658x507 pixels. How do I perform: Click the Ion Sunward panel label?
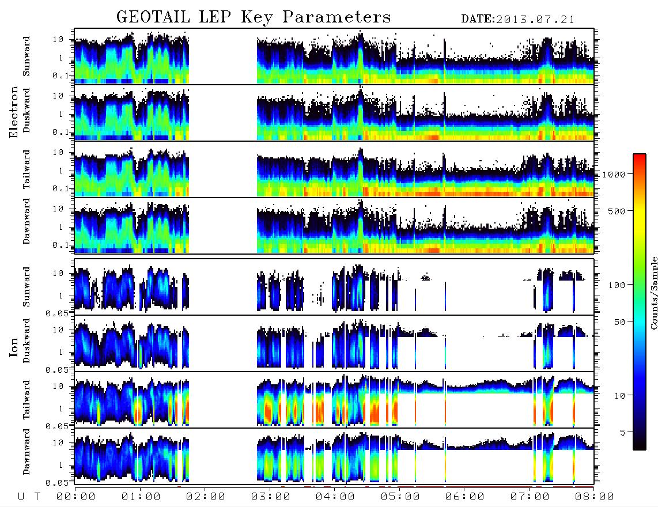(27, 286)
